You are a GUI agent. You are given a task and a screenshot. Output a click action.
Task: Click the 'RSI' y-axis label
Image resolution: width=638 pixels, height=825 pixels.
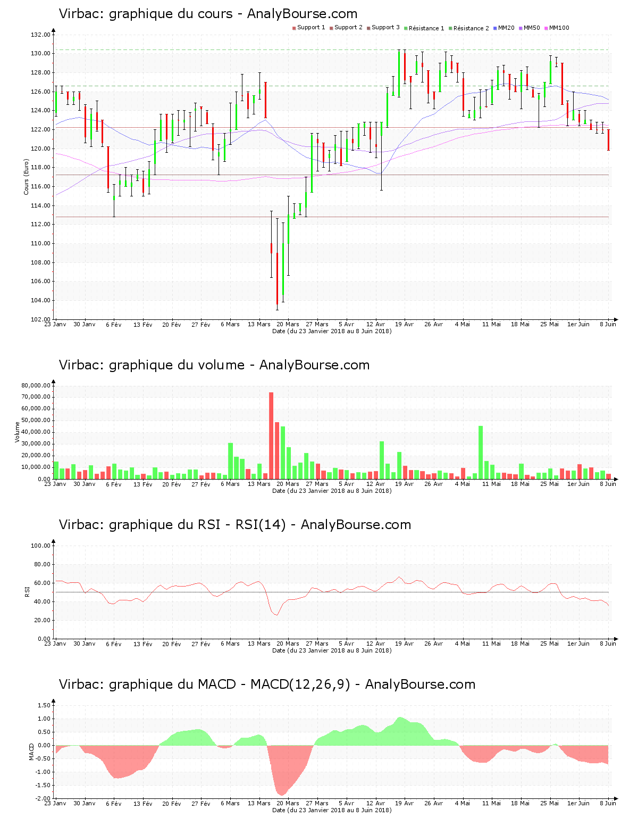27,592
